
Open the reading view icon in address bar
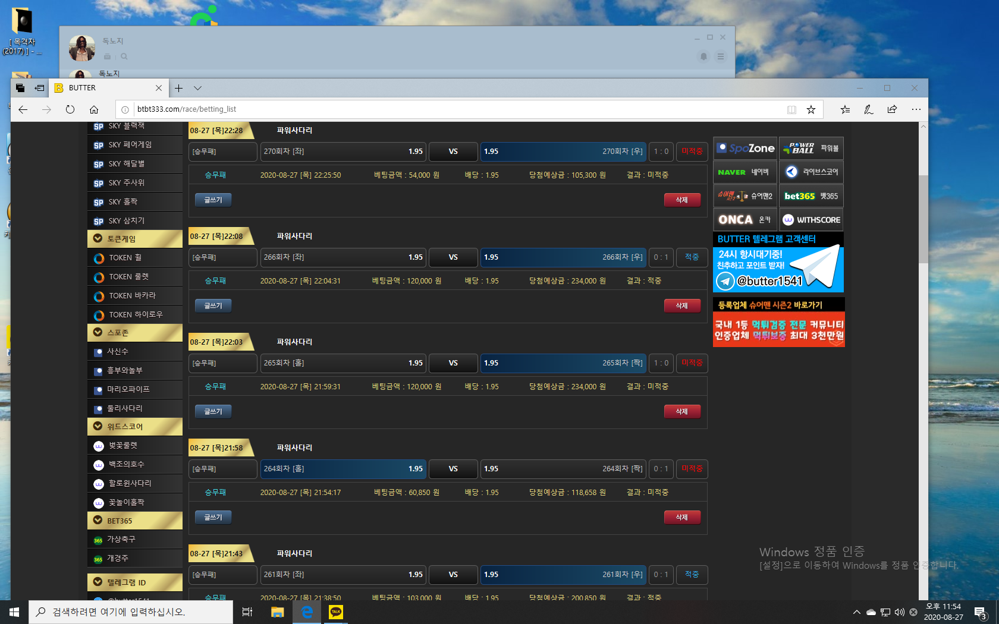791,109
